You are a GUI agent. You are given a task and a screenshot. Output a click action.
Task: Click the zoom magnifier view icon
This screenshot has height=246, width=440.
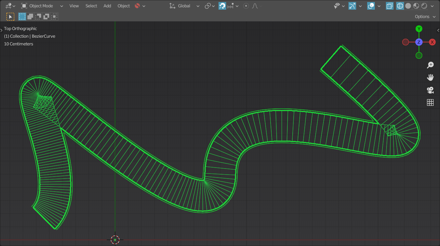[430, 65]
